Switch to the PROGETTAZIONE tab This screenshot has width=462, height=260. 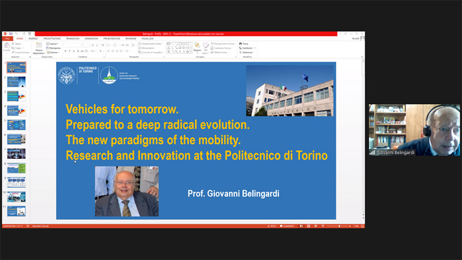click(x=52, y=39)
